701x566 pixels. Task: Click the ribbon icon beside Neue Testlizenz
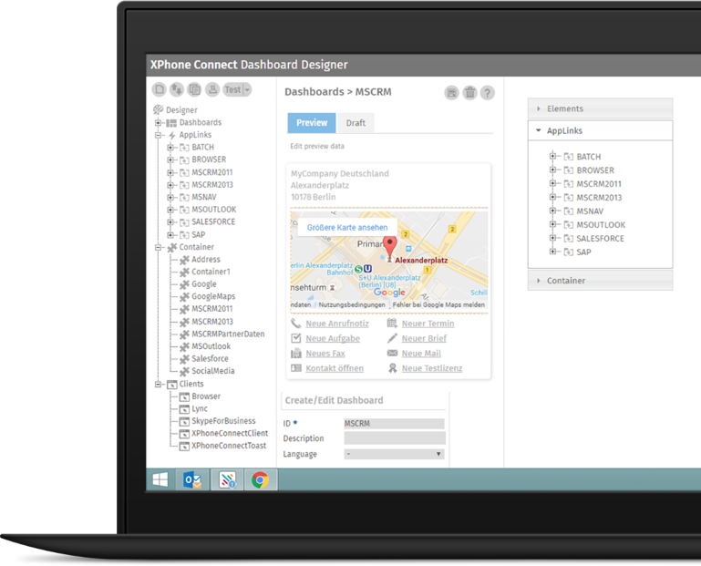[392, 368]
